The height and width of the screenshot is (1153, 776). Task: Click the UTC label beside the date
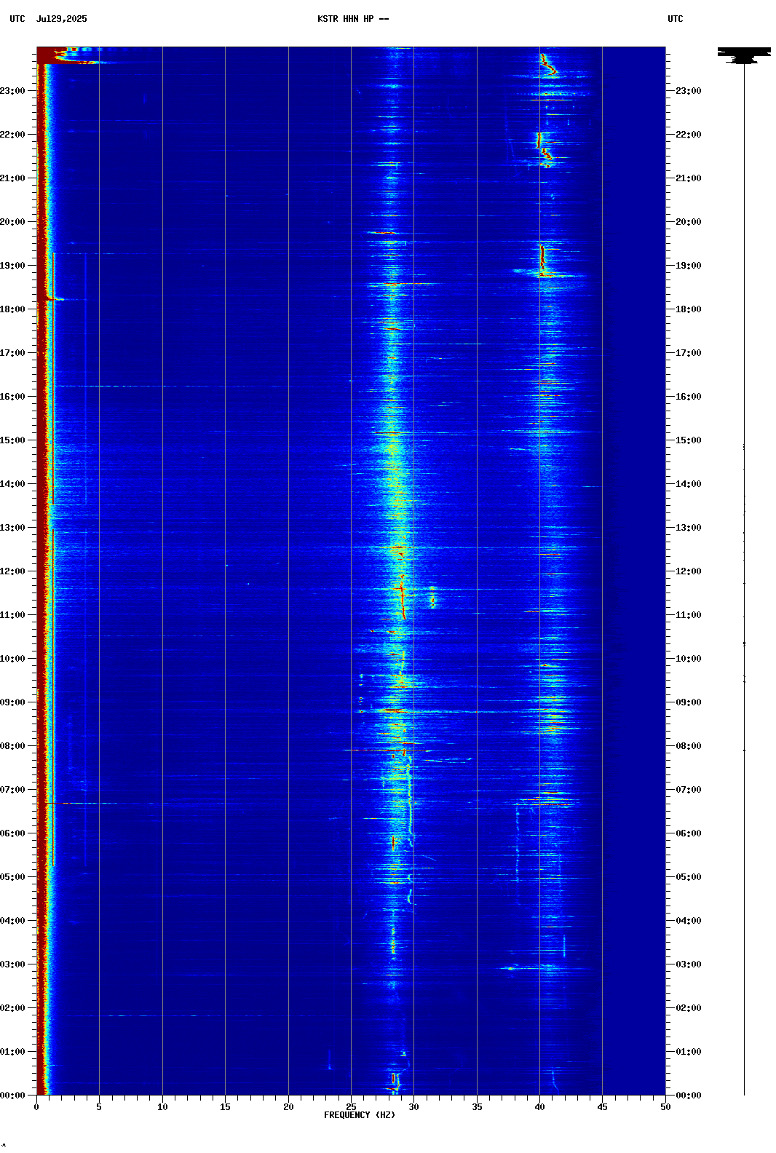point(17,19)
